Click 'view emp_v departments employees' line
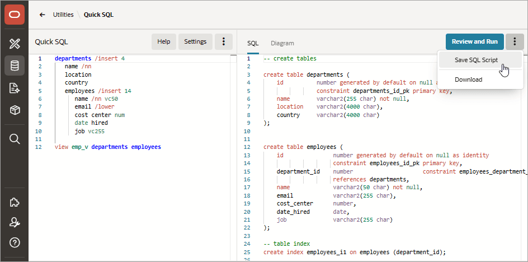Image resolution: width=528 pixels, height=262 pixels. click(x=108, y=147)
